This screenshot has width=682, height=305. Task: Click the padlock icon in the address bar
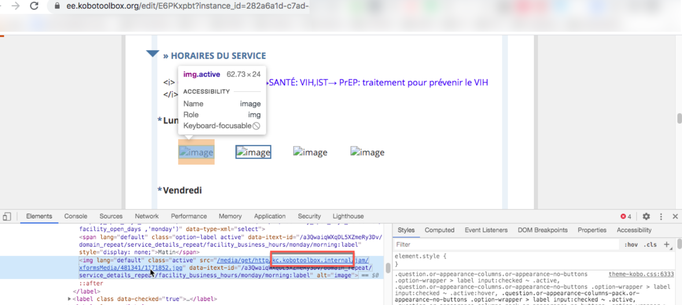tap(57, 5)
